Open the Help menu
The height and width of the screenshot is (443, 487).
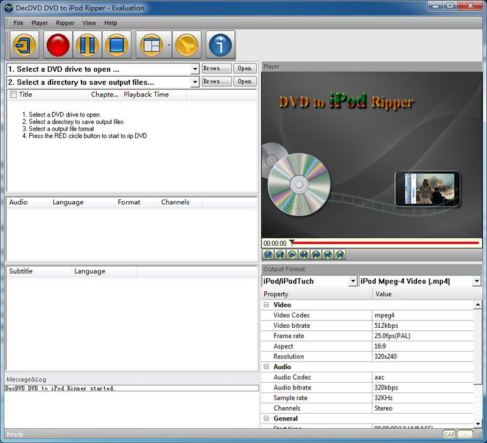(x=111, y=23)
